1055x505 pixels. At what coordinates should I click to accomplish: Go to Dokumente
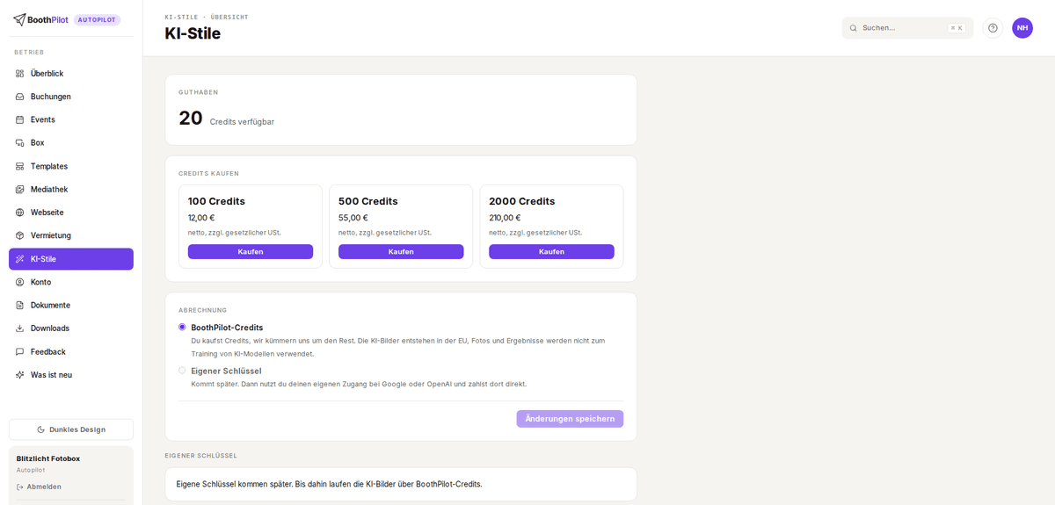(x=71, y=305)
